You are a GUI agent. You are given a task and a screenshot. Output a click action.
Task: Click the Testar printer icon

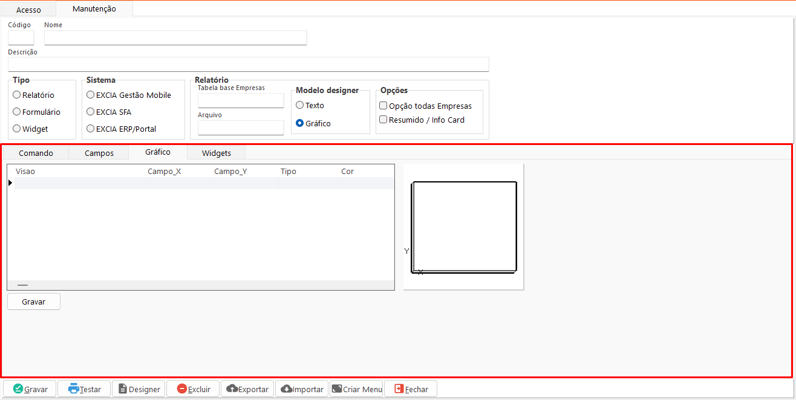(x=74, y=389)
